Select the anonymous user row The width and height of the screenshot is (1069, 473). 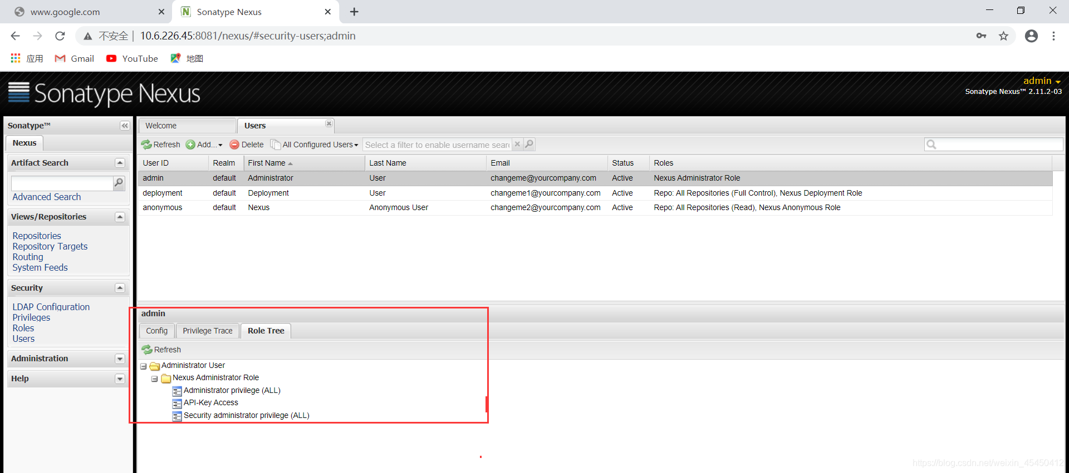(595, 207)
